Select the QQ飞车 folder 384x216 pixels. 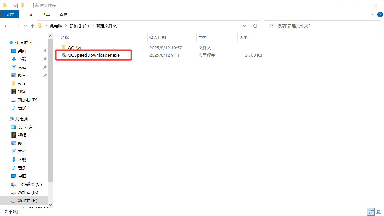[75, 48]
